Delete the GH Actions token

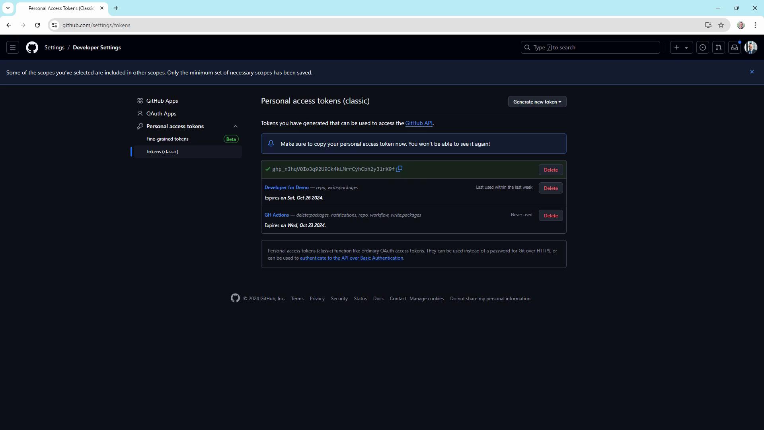[551, 215]
